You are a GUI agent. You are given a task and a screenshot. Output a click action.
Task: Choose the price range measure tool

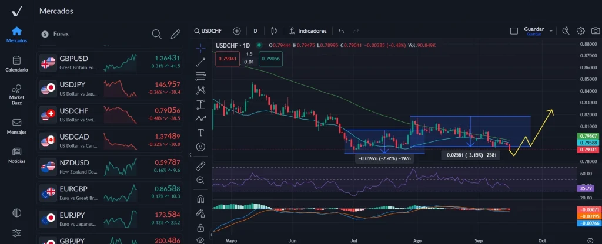click(200, 104)
